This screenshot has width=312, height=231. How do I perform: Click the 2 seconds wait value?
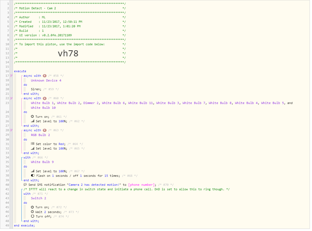(45, 212)
